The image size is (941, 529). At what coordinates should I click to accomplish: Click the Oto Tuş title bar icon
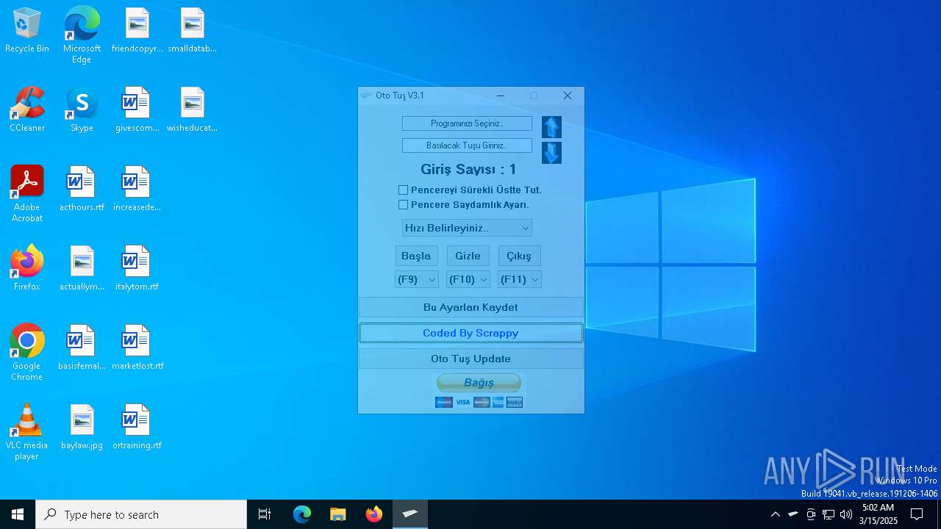366,96
